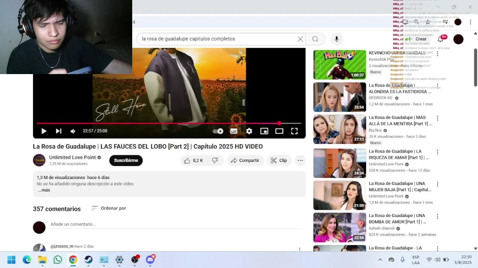Viewport: 478px width, 268px height.
Task: Expand the description with ...más
Action: [44, 190]
